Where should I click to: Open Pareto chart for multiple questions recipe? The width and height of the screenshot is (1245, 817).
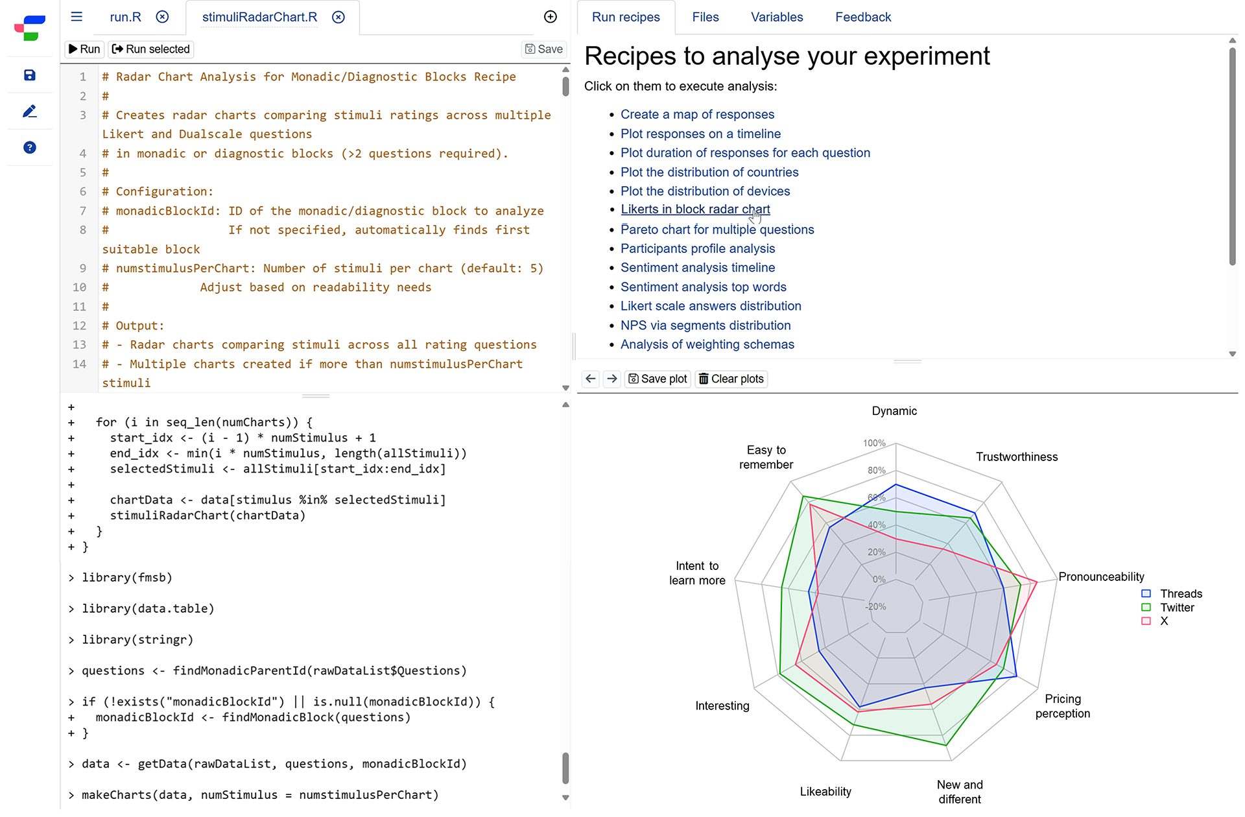717,230
